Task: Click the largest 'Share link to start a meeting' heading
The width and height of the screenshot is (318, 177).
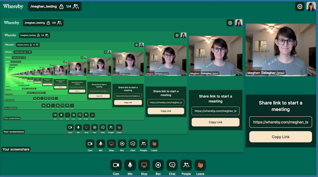Action: click(281, 106)
